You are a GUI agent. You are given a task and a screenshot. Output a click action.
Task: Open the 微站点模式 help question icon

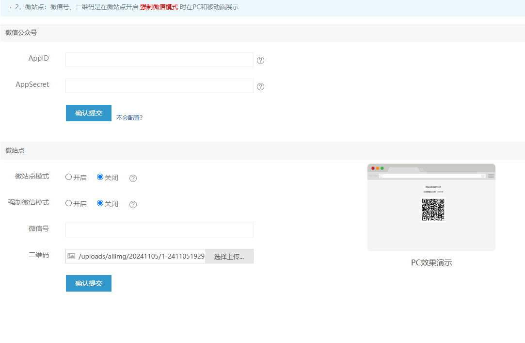[x=133, y=178]
